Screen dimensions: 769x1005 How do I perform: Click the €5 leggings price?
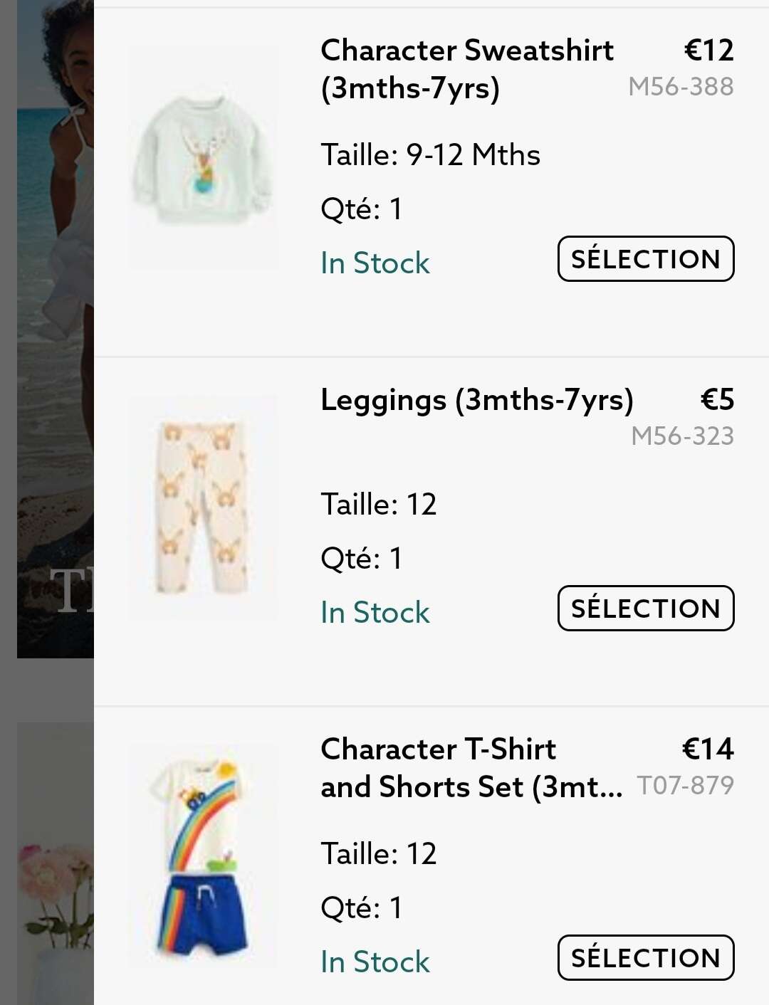(x=716, y=399)
